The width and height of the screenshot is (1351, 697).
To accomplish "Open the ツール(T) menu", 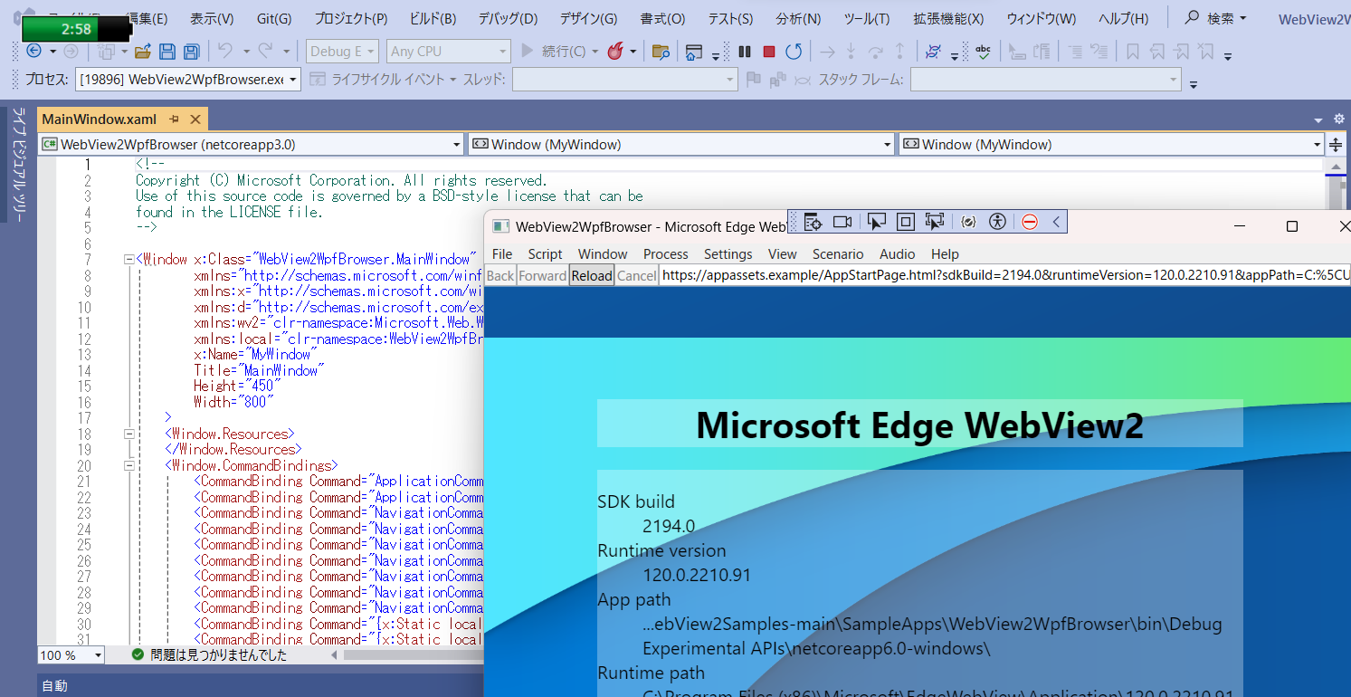I will coord(866,18).
